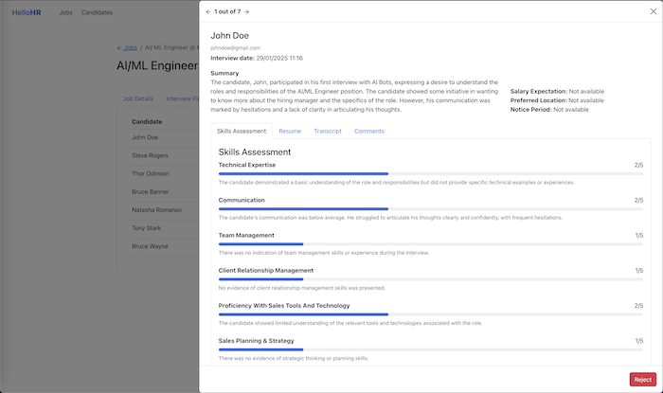Screen dimensions: 663x393
Task: Switch to the Transcript tab
Action: 328,131
